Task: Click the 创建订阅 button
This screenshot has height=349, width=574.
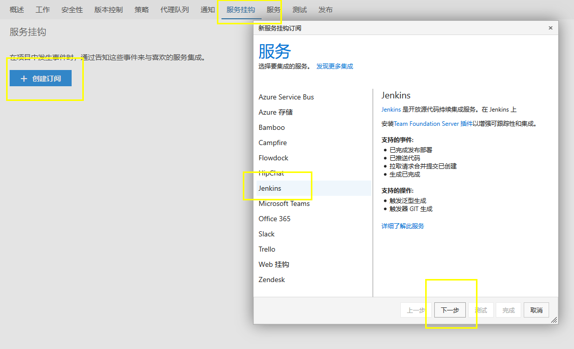Action: pos(41,78)
